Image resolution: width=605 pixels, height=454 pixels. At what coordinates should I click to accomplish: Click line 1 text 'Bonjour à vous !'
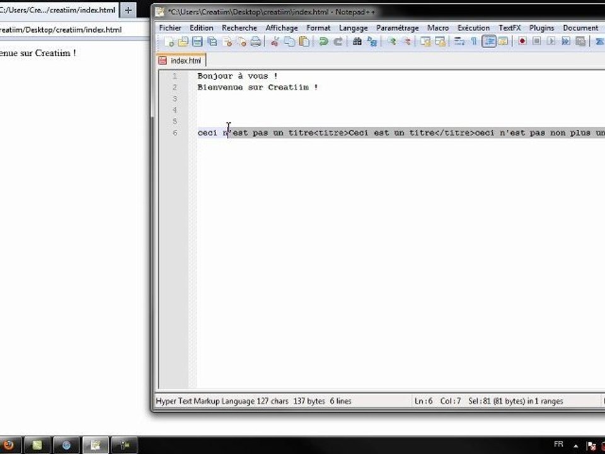(x=238, y=76)
